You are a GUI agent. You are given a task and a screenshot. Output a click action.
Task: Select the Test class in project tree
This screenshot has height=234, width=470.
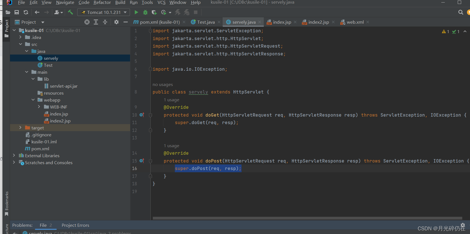tap(48, 65)
